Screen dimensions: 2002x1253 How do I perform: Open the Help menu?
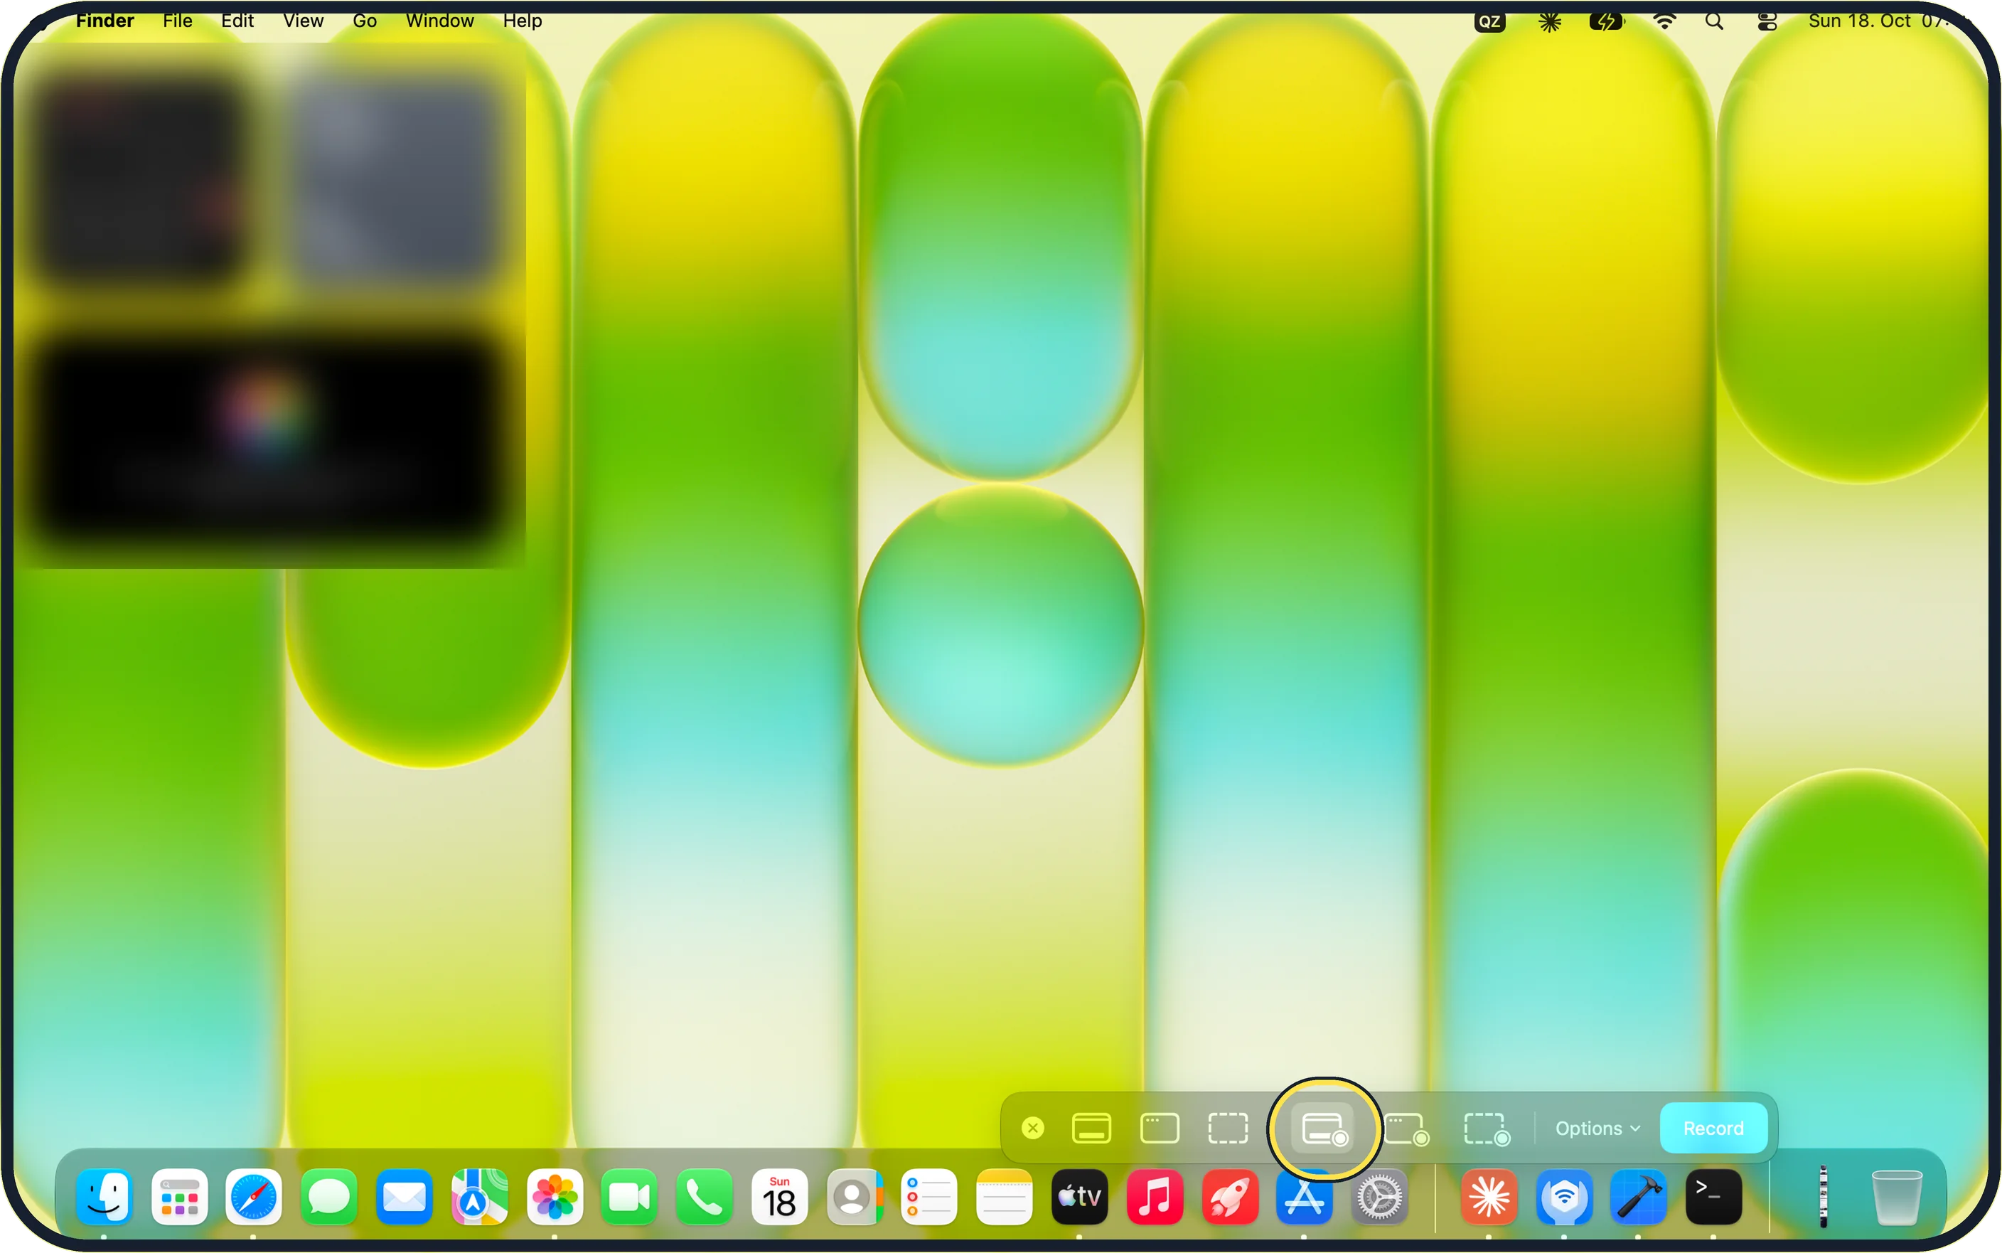point(522,21)
